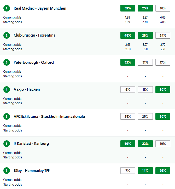This screenshot has height=189, width=175.
Task: Toggle the 50% away pick for AFC Eskilstuna match
Action: (163, 117)
